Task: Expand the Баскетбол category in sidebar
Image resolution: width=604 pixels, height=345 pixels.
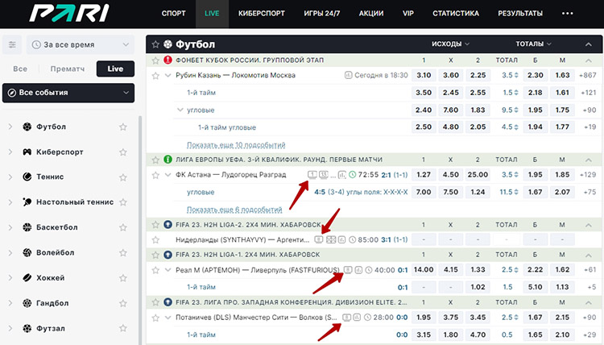Action: click(x=10, y=227)
